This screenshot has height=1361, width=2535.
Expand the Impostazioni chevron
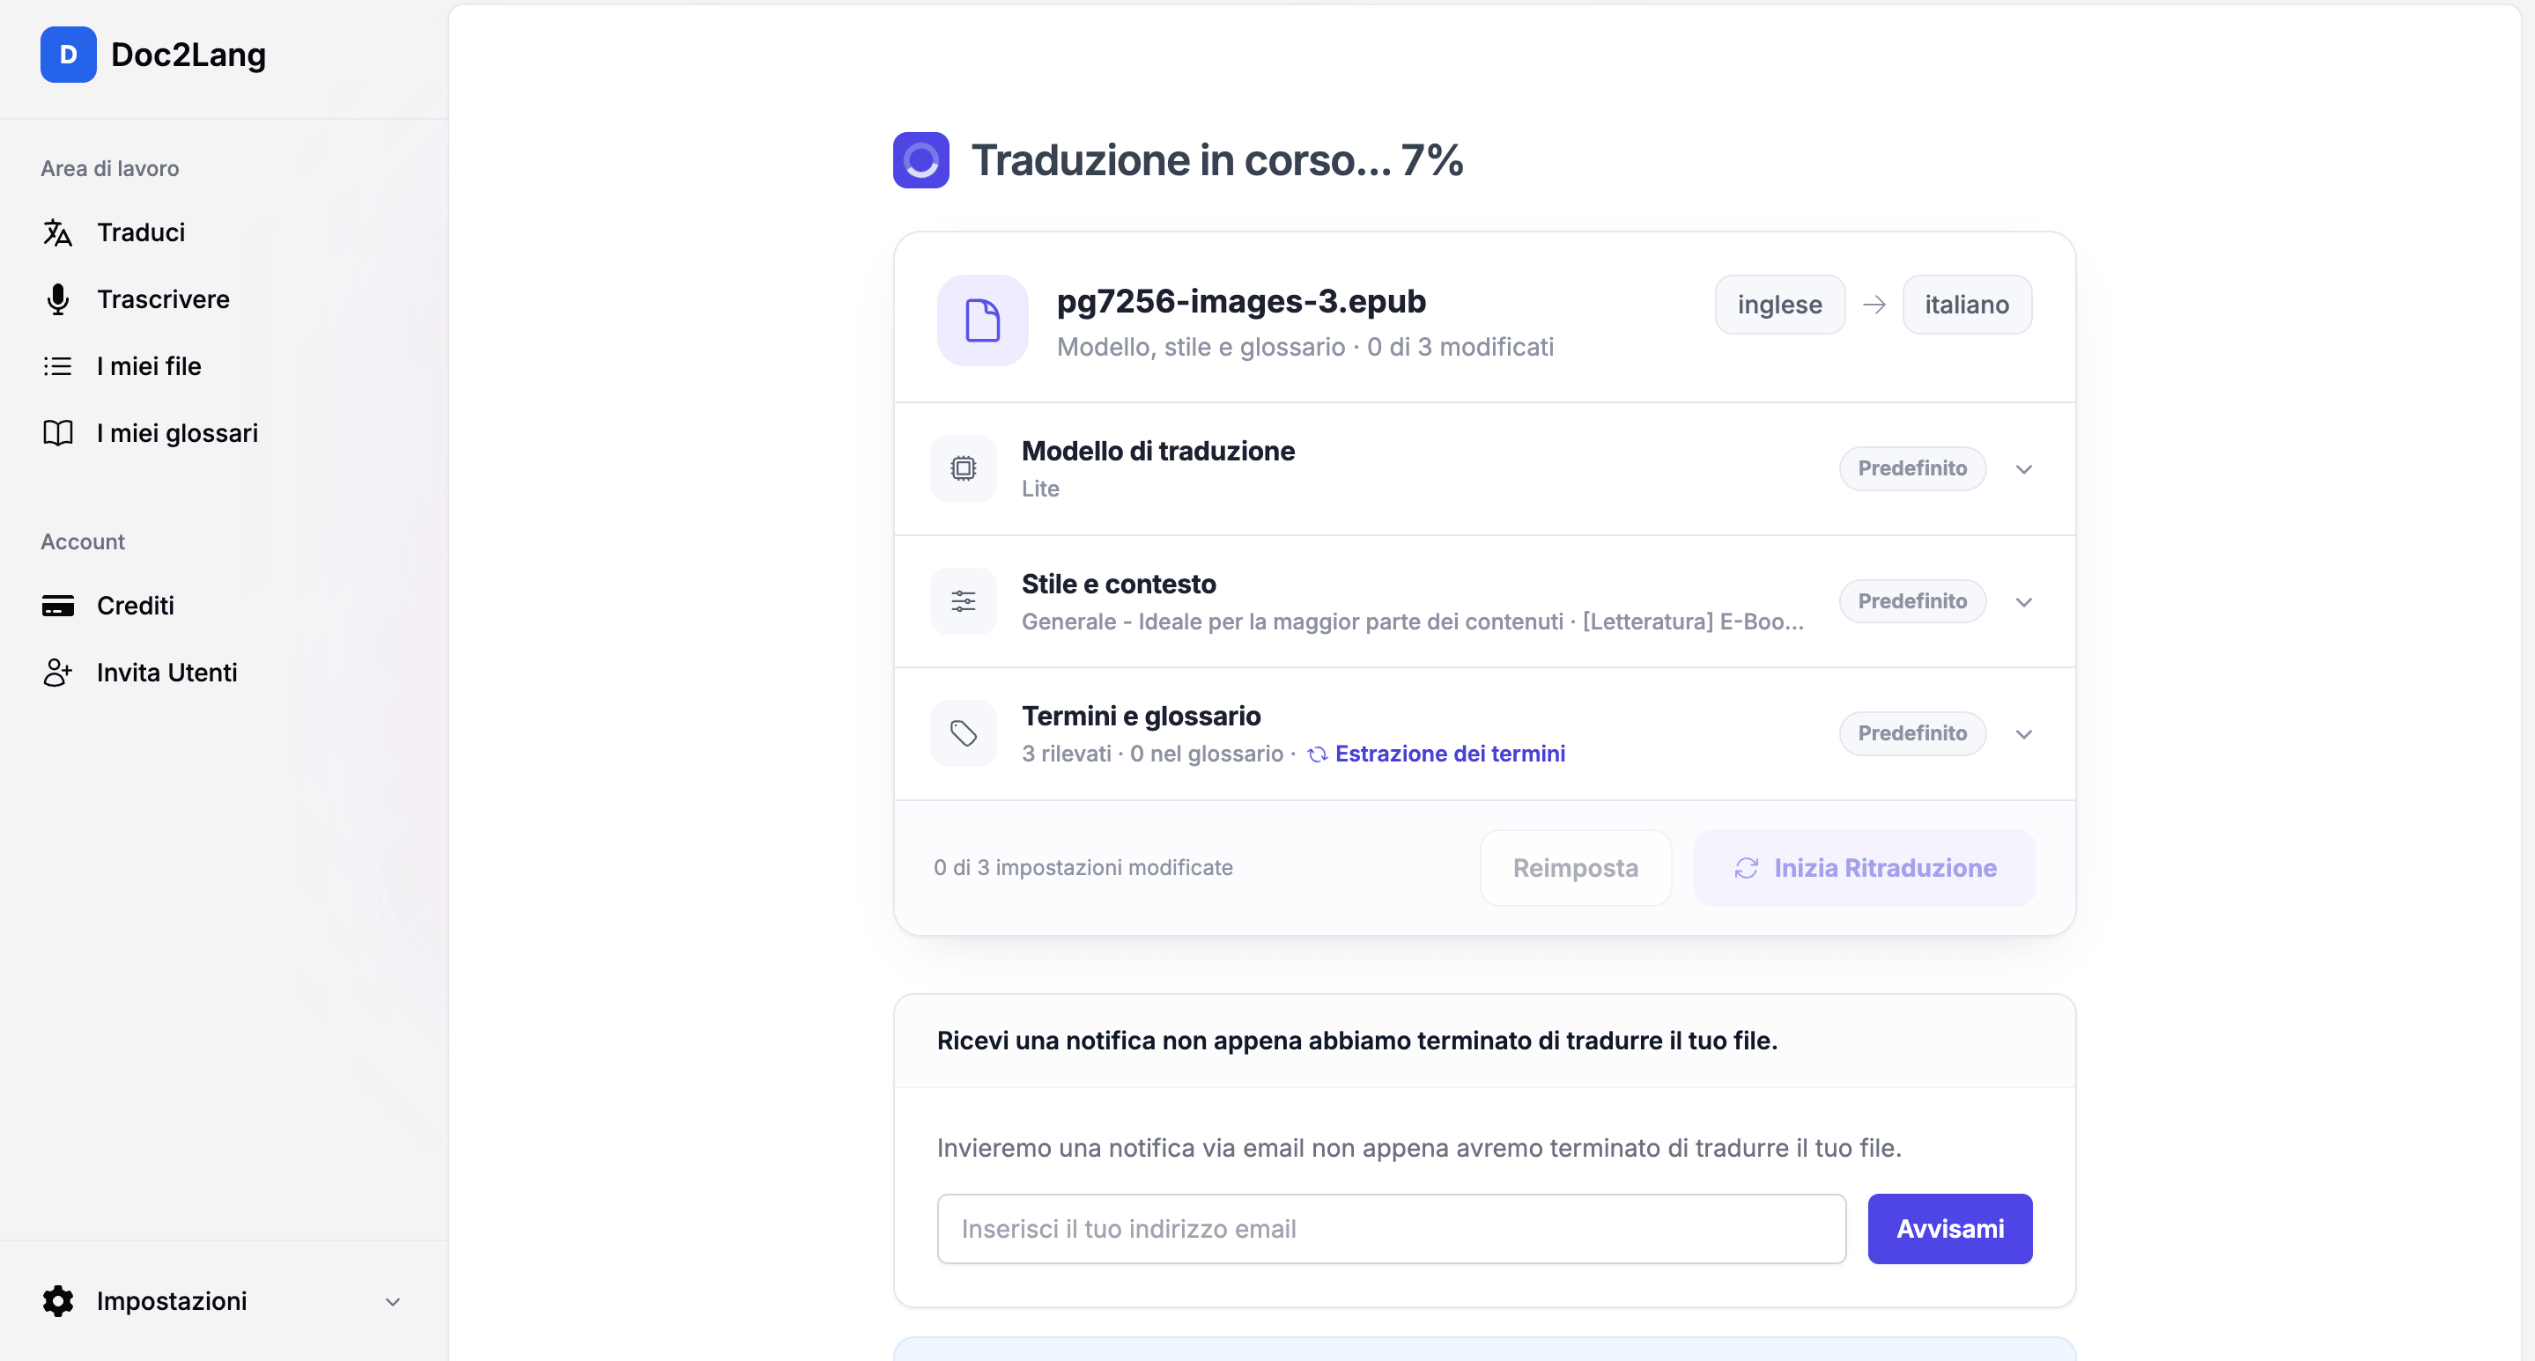[x=393, y=1301]
